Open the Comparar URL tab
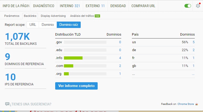Screen dimensions: 203x112 tap(143, 6)
